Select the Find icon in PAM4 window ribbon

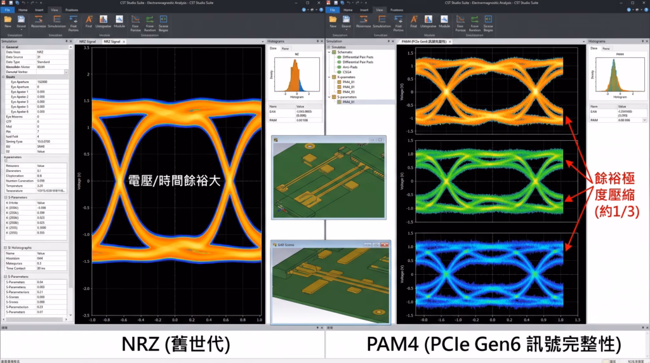point(414,20)
